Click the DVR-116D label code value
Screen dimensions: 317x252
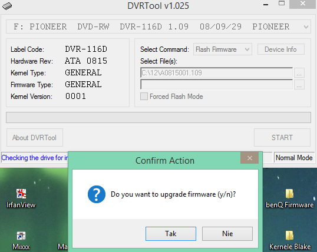tap(86, 49)
